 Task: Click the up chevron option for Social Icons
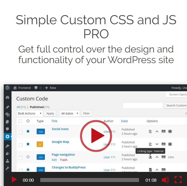pos(157,131)
